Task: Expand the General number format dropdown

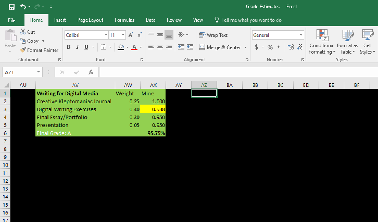Action: tap(301, 35)
